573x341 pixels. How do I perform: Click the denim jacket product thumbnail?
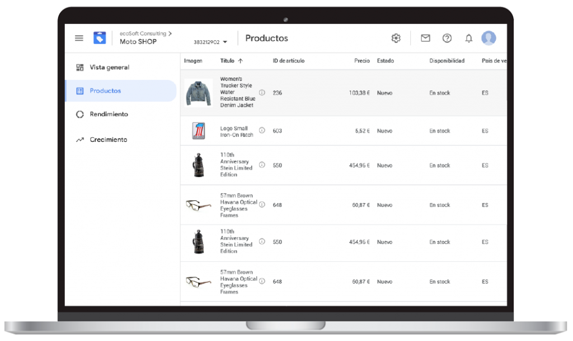pyautogui.click(x=198, y=92)
